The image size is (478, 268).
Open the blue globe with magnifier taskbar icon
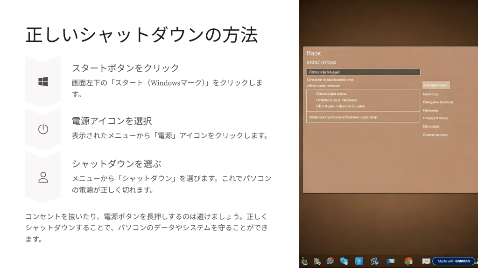(374, 261)
